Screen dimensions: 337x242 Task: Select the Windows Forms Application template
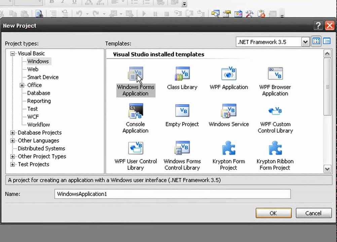pos(136,82)
